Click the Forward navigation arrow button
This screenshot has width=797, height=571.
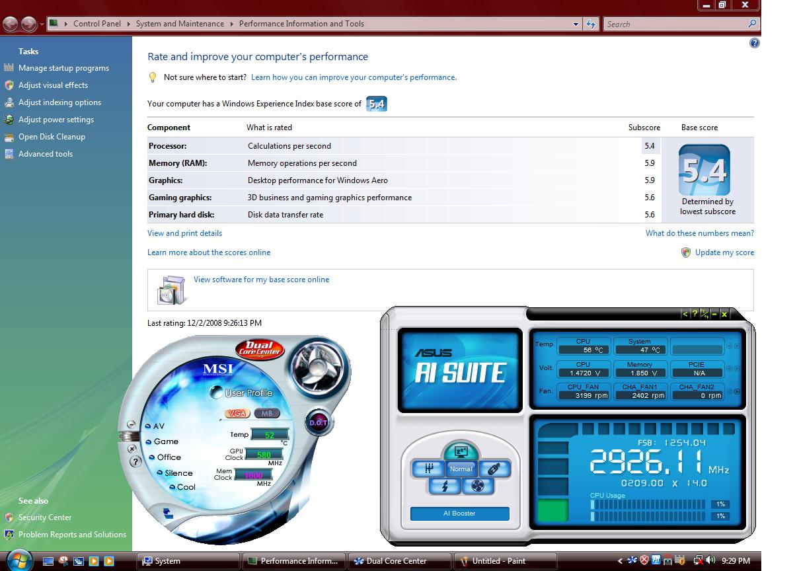pyautogui.click(x=29, y=24)
